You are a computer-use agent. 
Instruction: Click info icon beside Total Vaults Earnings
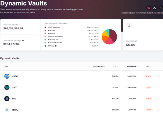click(x=23, y=40)
